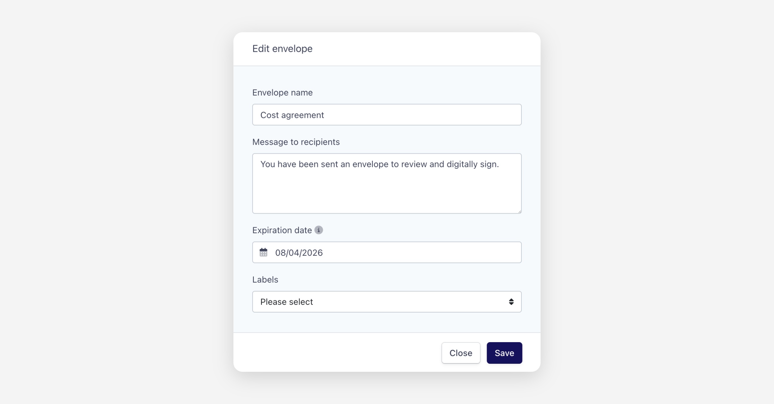
Task: Click the calendar icon in date field
Action: coord(263,252)
